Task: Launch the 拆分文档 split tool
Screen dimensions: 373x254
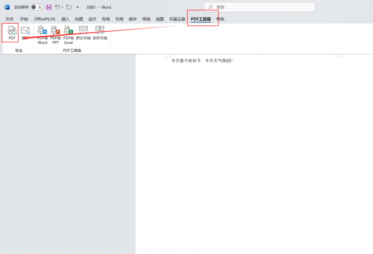Action: [83, 33]
